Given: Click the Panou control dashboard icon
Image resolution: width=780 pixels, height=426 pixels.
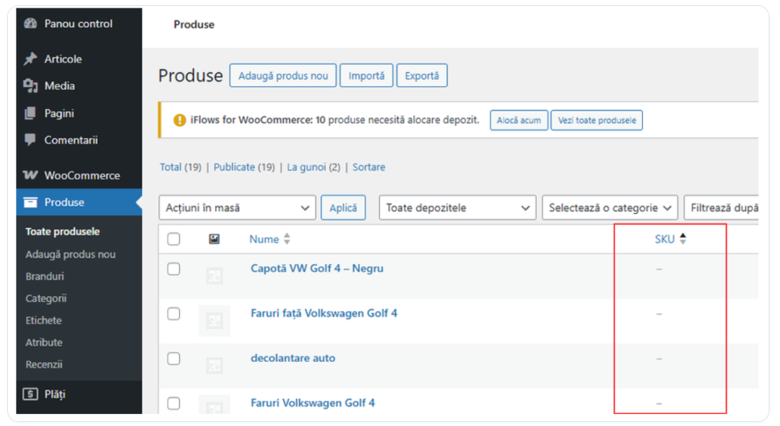Looking at the screenshot, I should tap(30, 24).
